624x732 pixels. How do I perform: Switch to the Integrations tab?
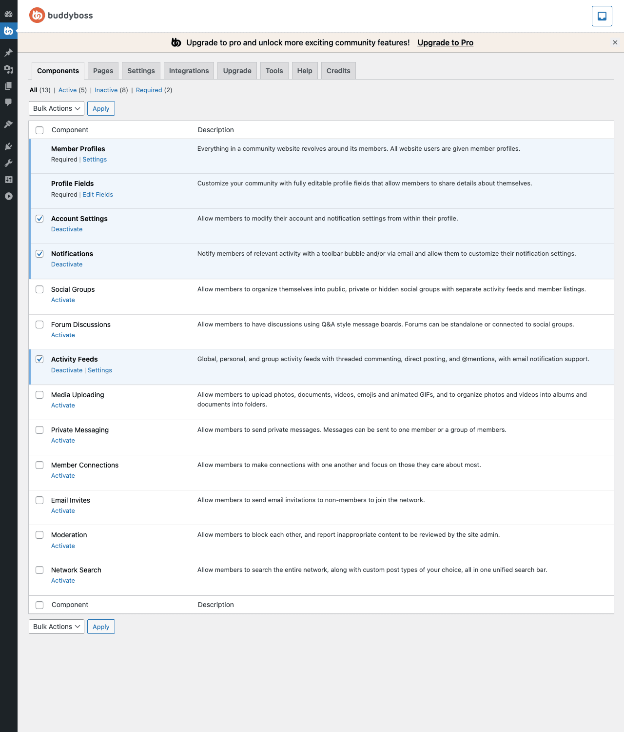[x=189, y=71]
